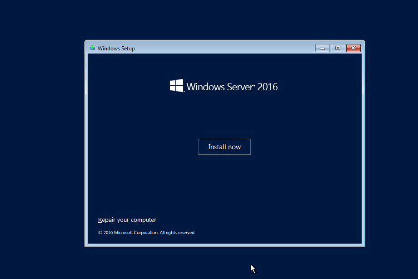Close the Windows Setup window
418x279 pixels.
click(353, 48)
